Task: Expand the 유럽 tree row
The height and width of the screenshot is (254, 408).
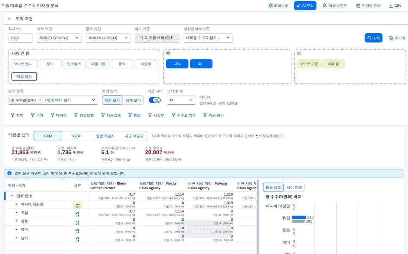Action: tap(16, 213)
